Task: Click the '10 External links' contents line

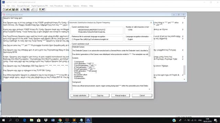Action: tap(79, 78)
